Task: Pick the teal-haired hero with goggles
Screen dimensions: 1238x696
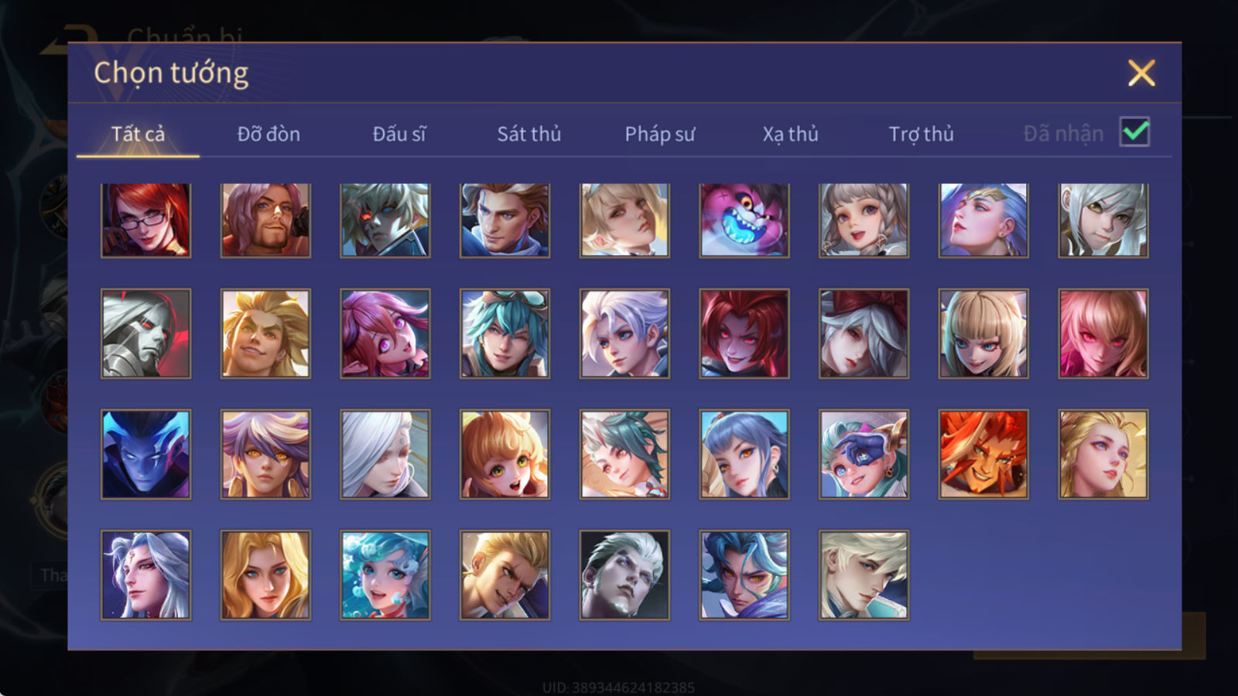Action: pyautogui.click(x=504, y=333)
